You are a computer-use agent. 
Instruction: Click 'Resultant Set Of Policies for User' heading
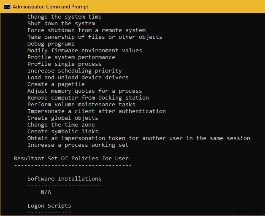pyautogui.click(x=71, y=159)
